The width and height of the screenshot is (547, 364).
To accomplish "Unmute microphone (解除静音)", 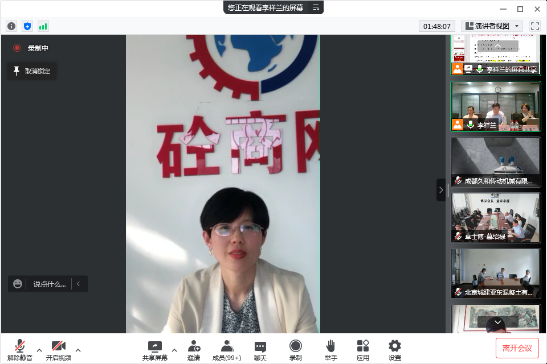I will click(20, 350).
